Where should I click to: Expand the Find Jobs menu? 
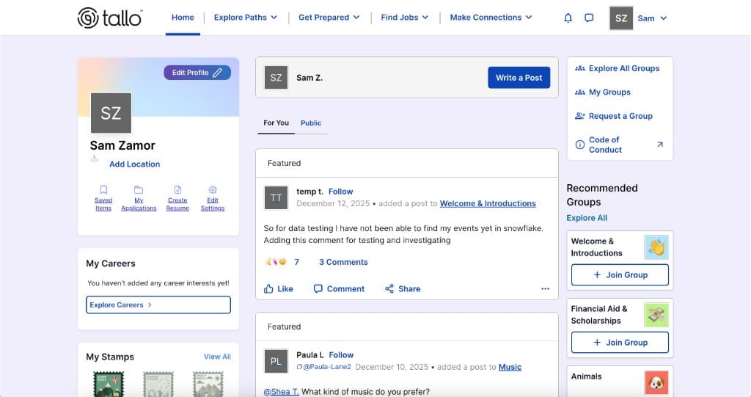(x=404, y=18)
